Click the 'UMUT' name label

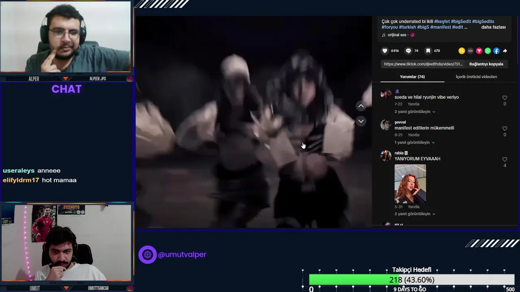click(x=35, y=288)
